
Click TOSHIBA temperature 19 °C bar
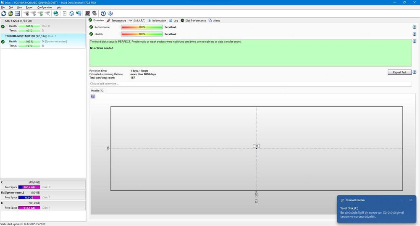pos(29,46)
